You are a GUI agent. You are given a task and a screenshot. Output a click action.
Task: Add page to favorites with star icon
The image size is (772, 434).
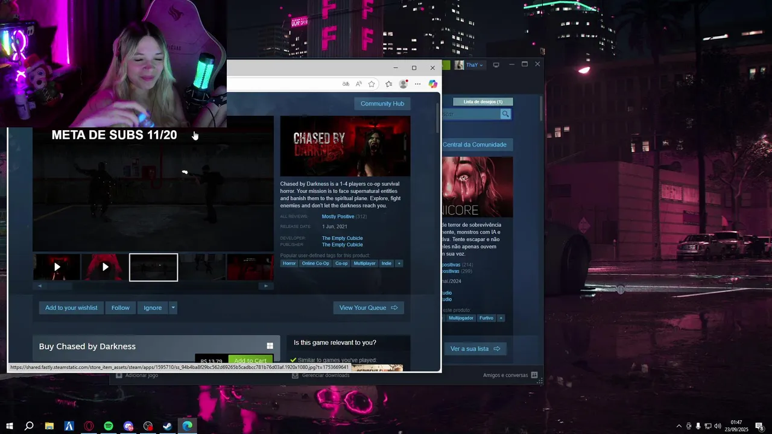click(372, 84)
